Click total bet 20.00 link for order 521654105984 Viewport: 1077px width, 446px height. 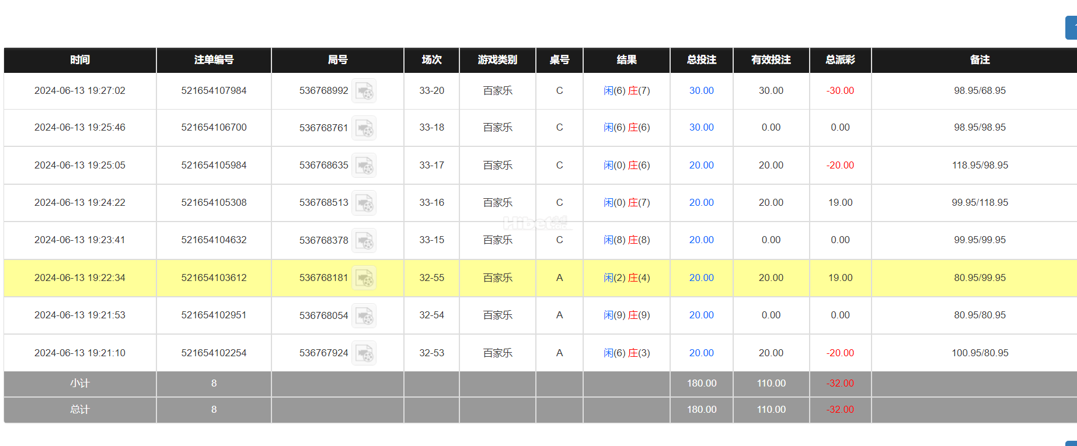(701, 165)
